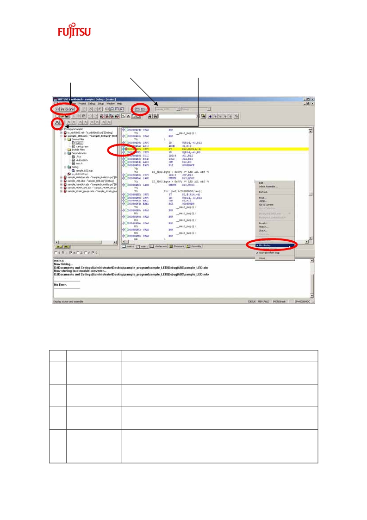Click the main.c file icon in tree
Viewport: 367px width, 520px height.
(74, 143)
